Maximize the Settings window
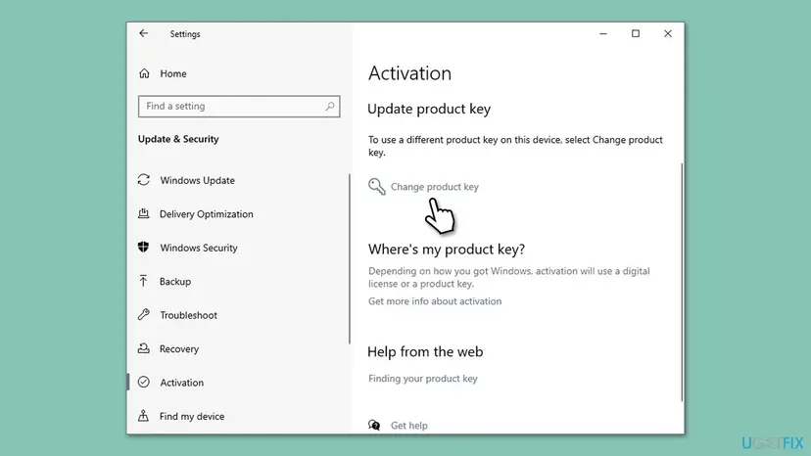The width and height of the screenshot is (811, 456). [x=636, y=33]
